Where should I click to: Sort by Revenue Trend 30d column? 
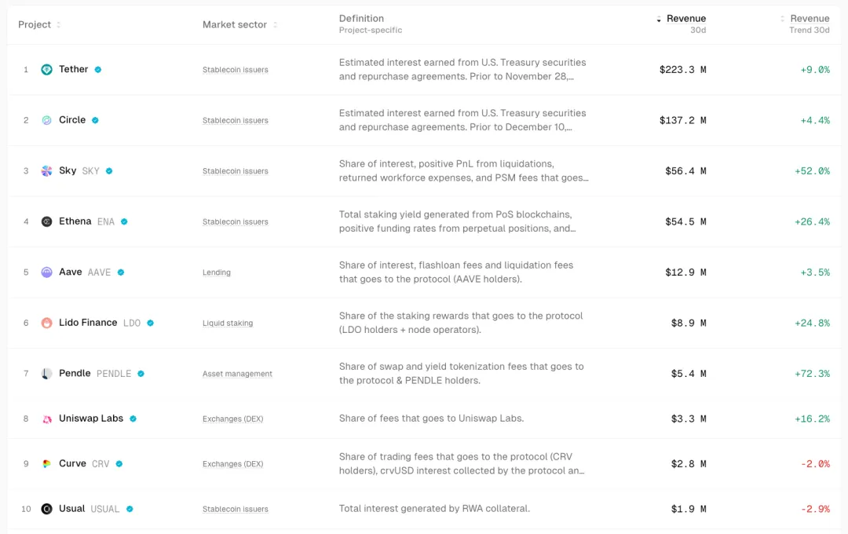808,19
